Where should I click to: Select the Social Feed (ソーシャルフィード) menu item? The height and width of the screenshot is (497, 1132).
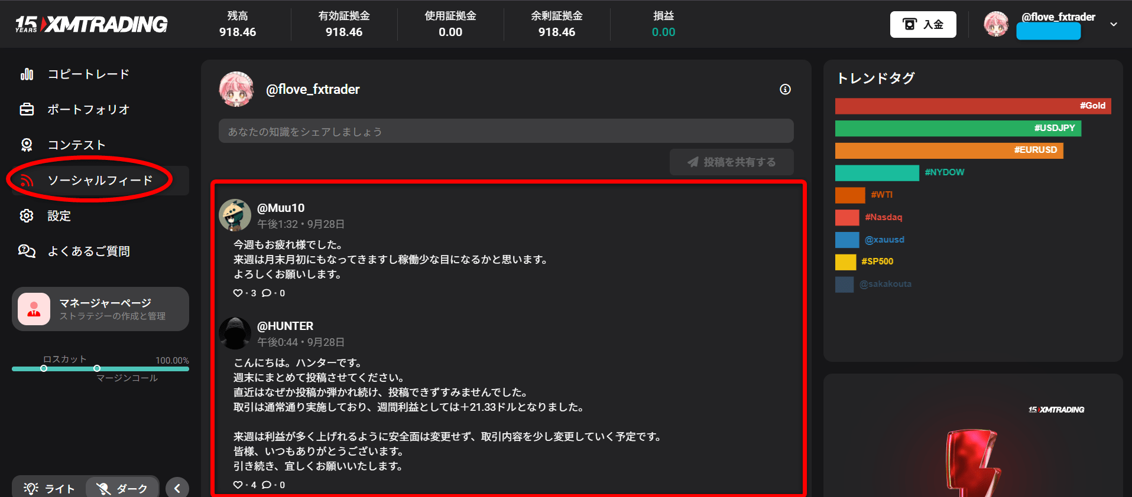99,181
